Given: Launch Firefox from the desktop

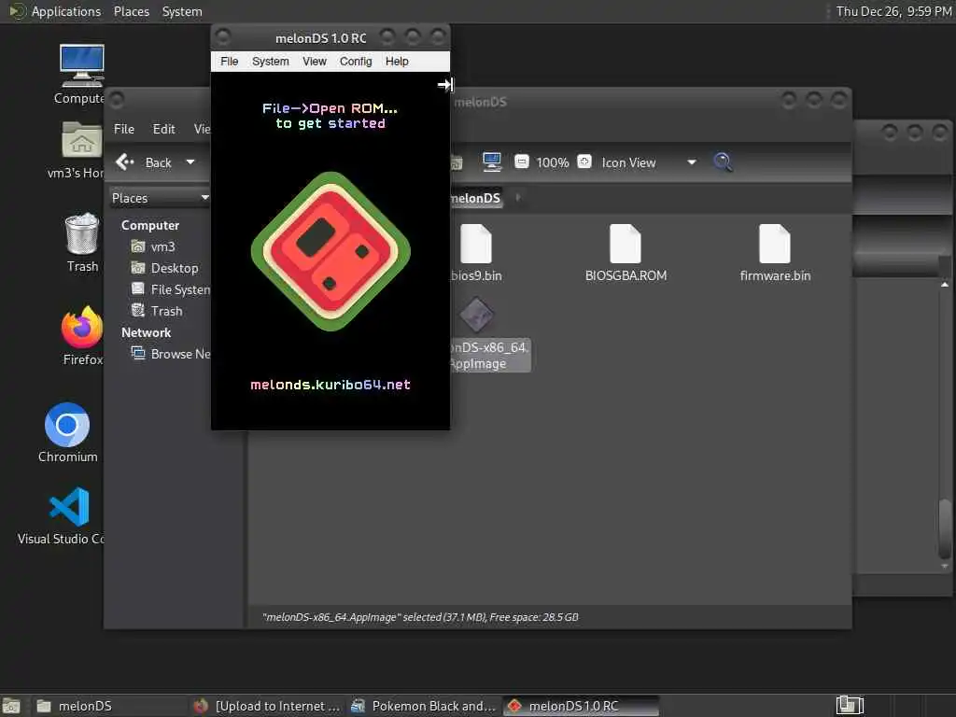Looking at the screenshot, I should pos(82,327).
